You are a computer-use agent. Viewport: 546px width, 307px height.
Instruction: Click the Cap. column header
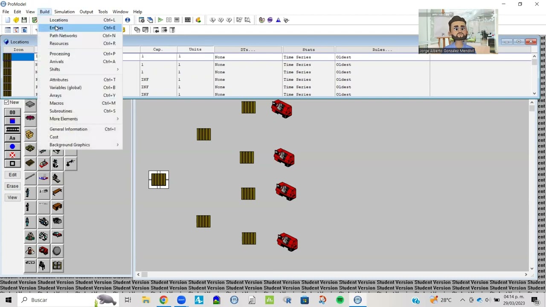click(x=158, y=49)
